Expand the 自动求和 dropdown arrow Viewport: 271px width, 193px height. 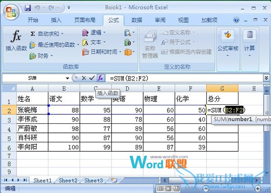pos(62,33)
